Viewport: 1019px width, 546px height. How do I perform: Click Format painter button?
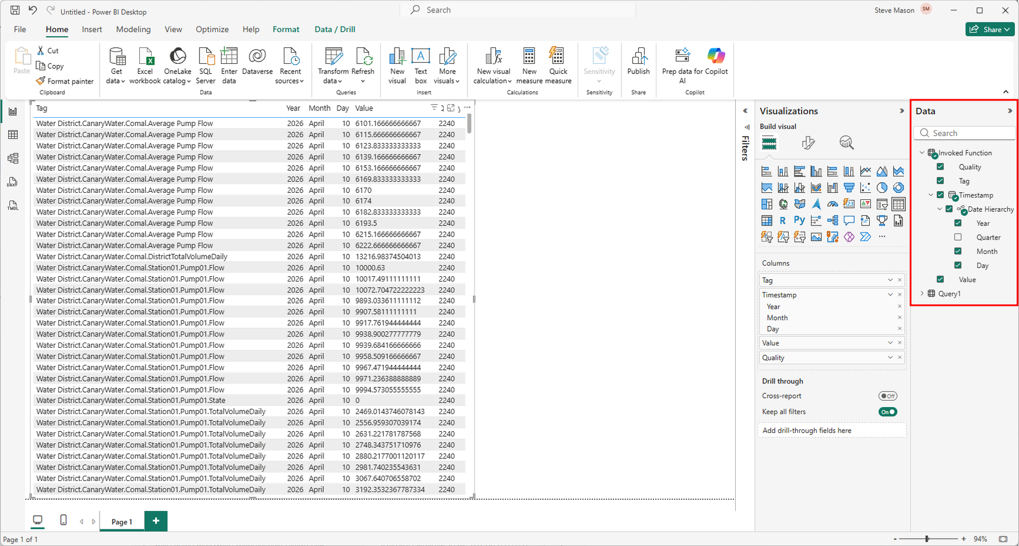click(x=65, y=81)
